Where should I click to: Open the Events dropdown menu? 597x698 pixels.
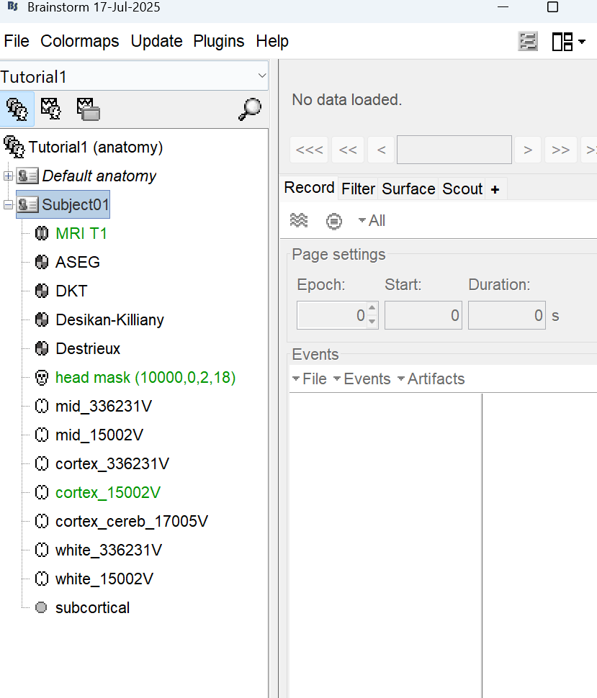pyautogui.click(x=362, y=379)
